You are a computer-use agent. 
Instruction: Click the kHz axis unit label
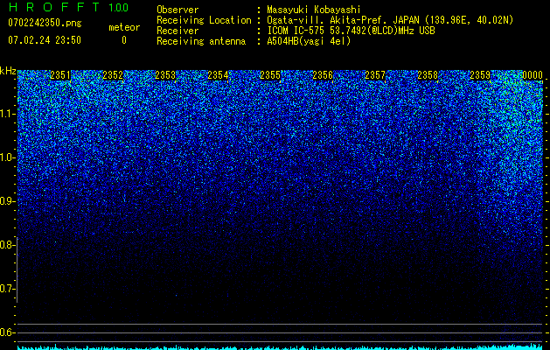pyautogui.click(x=8, y=71)
